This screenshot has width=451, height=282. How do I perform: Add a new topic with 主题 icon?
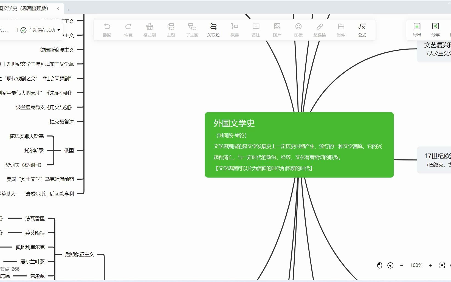[171, 30]
